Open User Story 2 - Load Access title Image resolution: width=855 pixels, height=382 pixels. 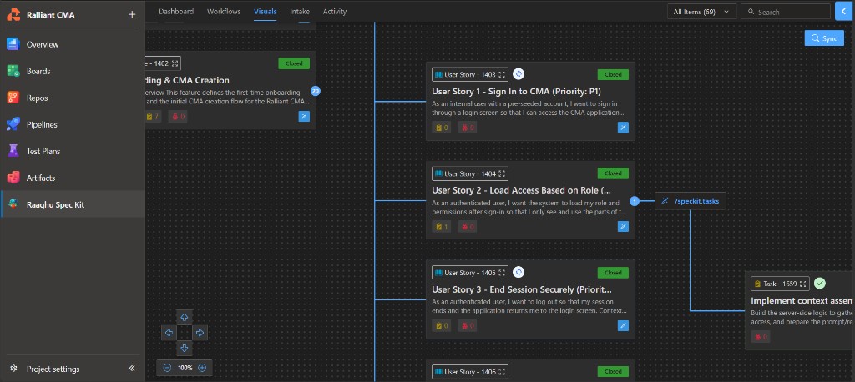[521, 190]
